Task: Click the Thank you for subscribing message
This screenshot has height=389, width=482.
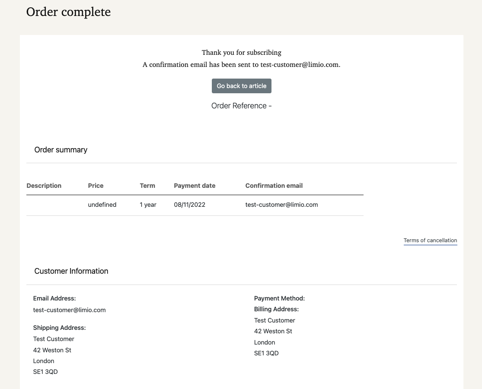Action: [241, 53]
